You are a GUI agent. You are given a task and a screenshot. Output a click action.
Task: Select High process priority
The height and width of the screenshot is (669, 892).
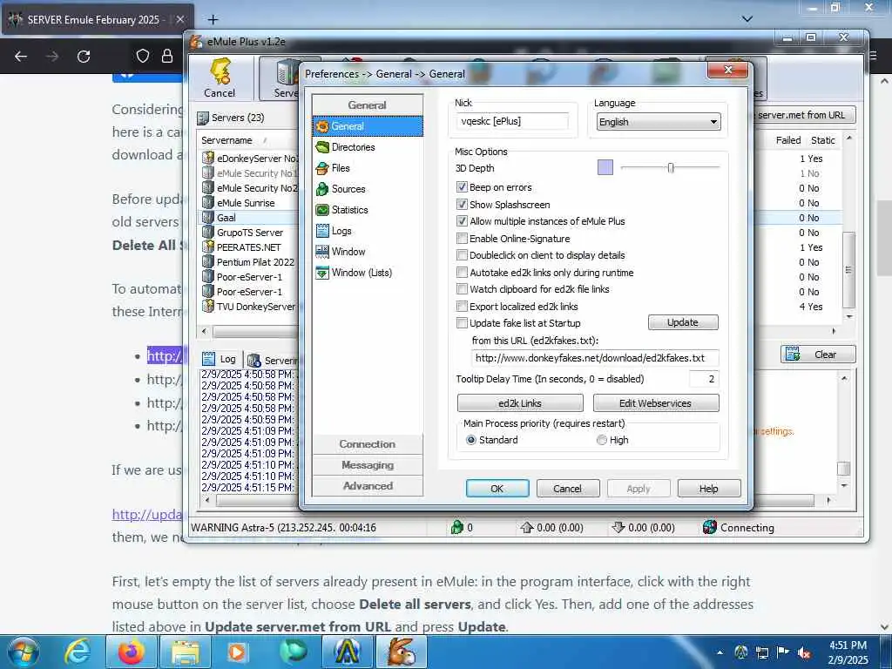[602, 440]
